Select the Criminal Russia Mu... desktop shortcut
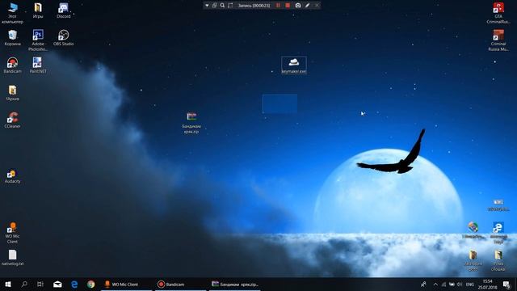 498,40
